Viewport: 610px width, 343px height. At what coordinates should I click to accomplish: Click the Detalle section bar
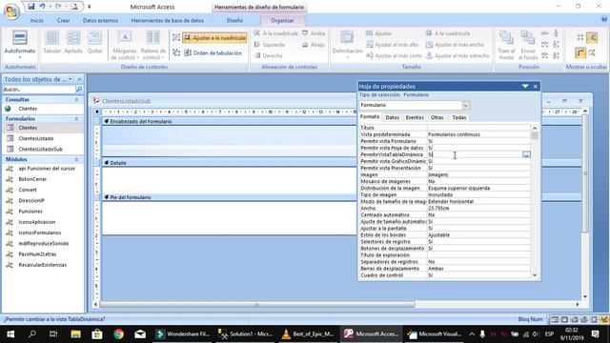click(230, 163)
